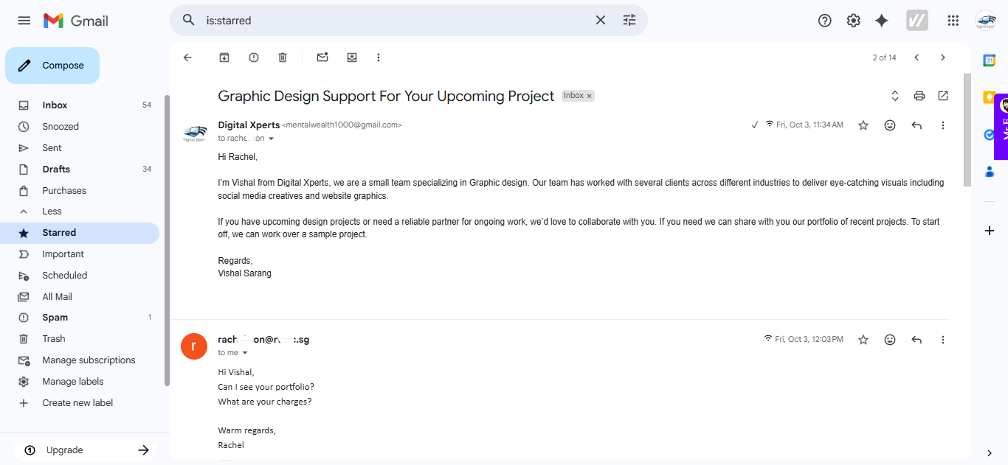Mark the conversation as unread
This screenshot has width=1008, height=465.
click(x=322, y=57)
